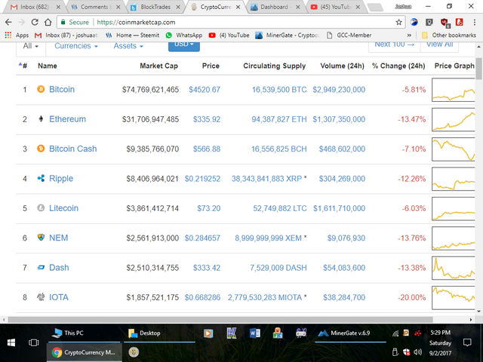This screenshot has width=483, height=362.
Task: Expand the Currencies dropdown
Action: point(76,46)
